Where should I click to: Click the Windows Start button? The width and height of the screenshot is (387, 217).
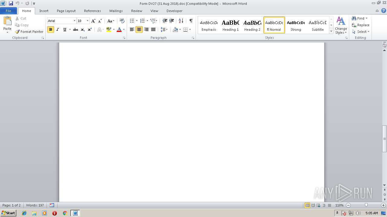click(8, 213)
